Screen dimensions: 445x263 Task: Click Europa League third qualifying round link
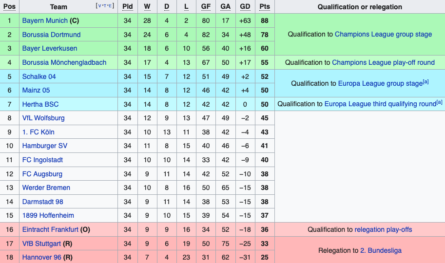tap(380, 104)
